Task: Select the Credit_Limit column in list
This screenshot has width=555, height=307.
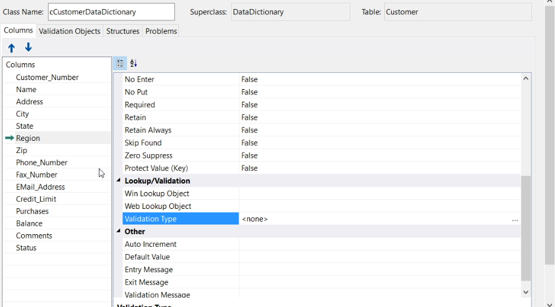Action: tap(36, 199)
